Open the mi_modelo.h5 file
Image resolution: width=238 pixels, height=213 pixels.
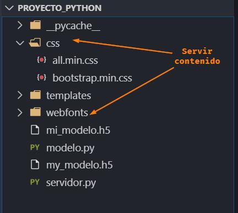pos(78,130)
